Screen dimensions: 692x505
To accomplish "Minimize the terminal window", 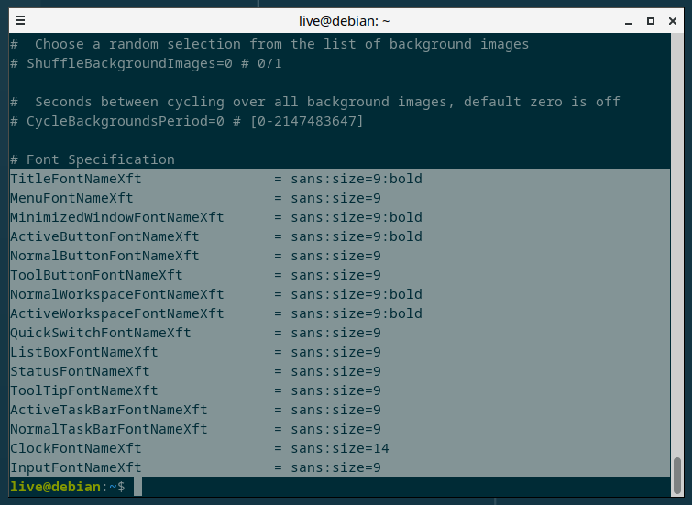I will [629, 21].
